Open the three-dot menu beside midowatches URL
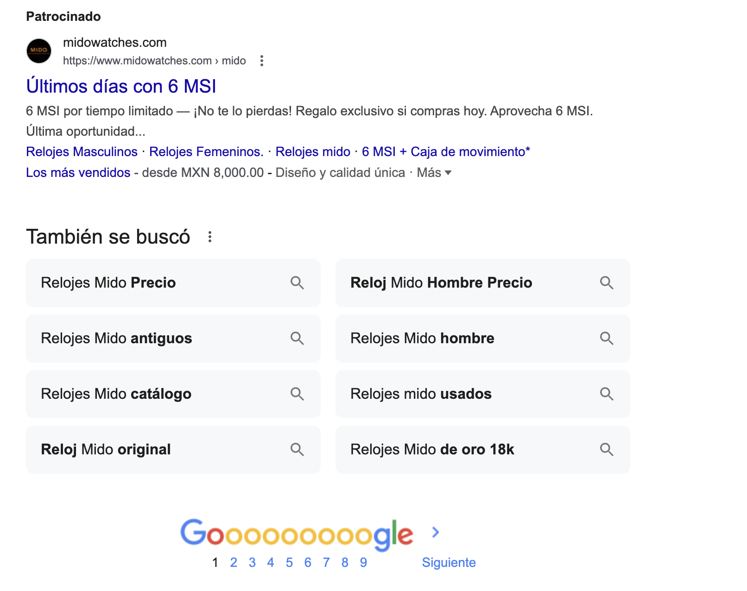 [x=262, y=61]
